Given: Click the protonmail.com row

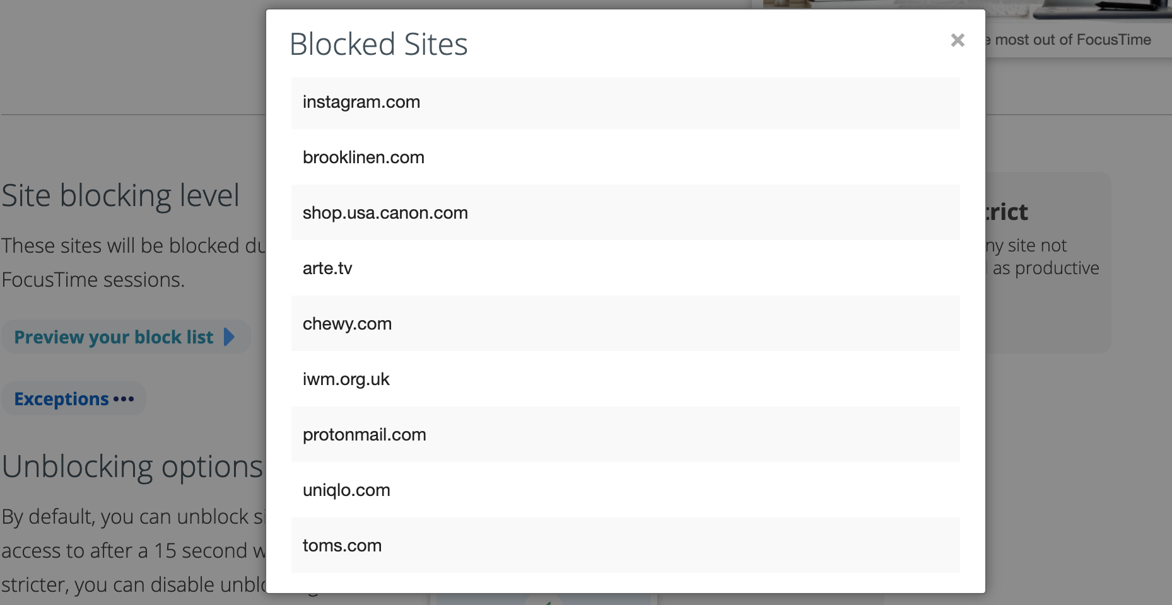Looking at the screenshot, I should pos(625,434).
